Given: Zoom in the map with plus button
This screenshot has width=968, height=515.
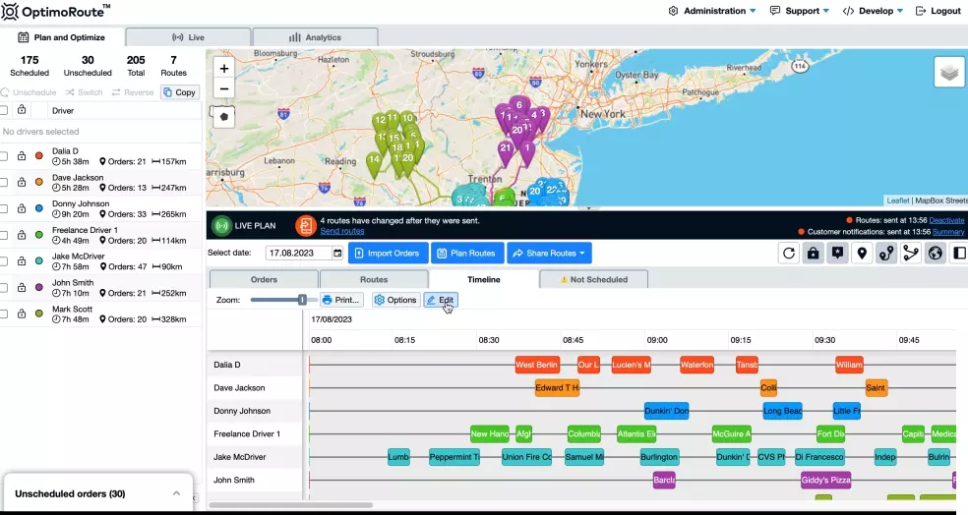Looking at the screenshot, I should click(224, 69).
